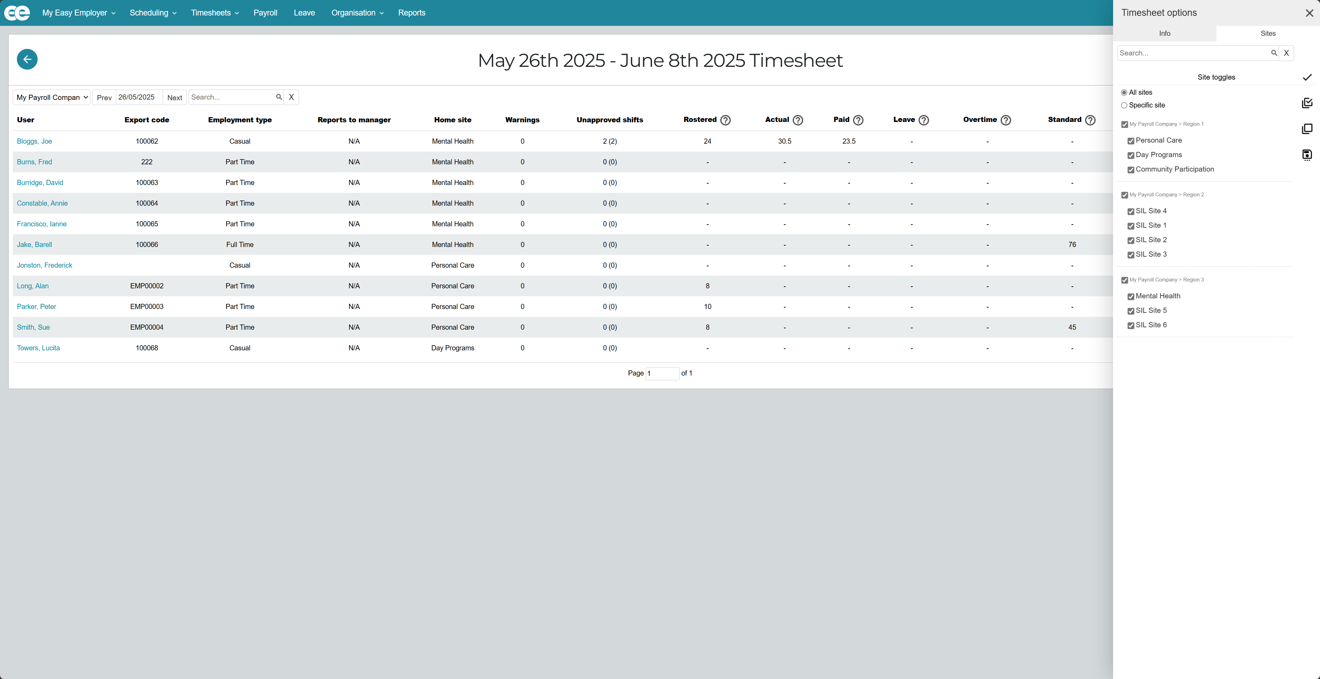This screenshot has width=1320, height=679.
Task: Open the Paid column help icon
Action: pyautogui.click(x=858, y=120)
